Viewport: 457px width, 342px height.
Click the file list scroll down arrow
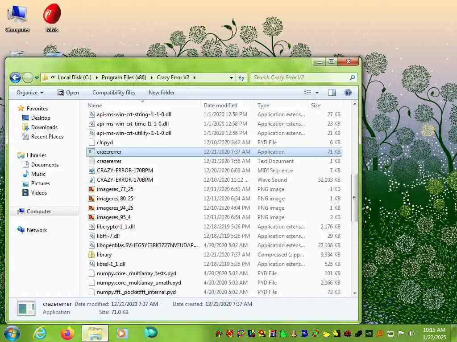pos(355,293)
